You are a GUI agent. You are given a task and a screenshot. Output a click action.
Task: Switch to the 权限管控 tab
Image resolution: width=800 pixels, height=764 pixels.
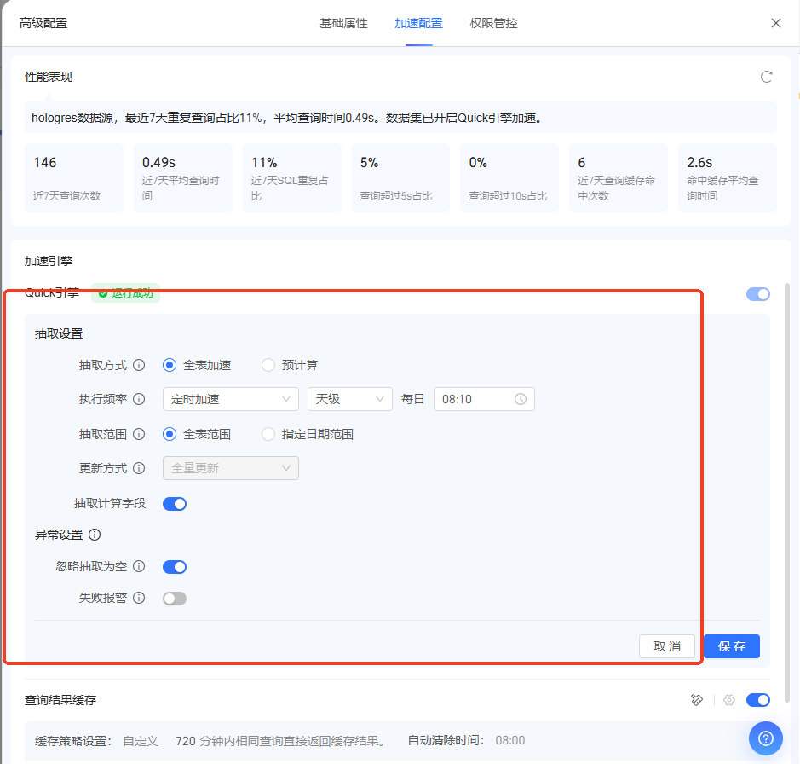(x=493, y=23)
